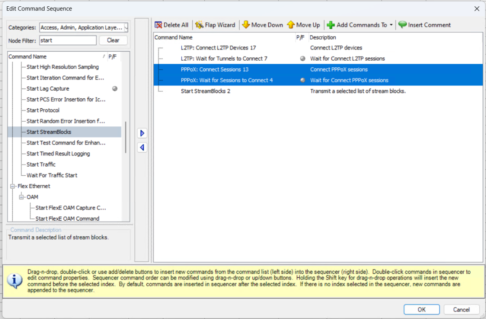
Task: Open the Add Commands To dropdown arrow
Action: click(x=391, y=25)
